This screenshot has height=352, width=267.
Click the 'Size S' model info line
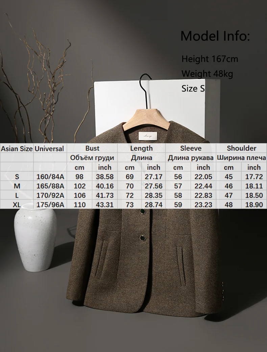[x=193, y=88]
